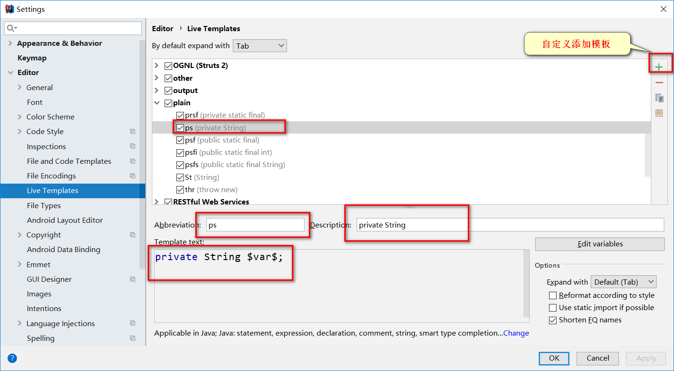Enable Reformat according to style checkbox
This screenshot has height=371, width=674.
[x=553, y=295]
